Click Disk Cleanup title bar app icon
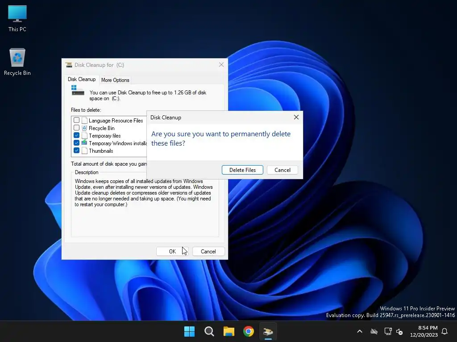 tap(69, 65)
